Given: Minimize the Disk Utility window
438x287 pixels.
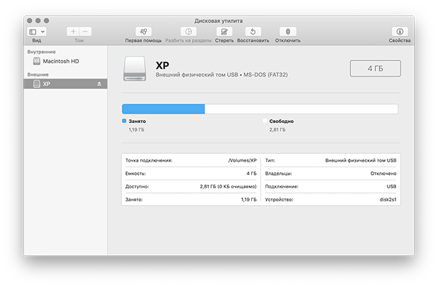Looking at the screenshot, I should (38, 21).
